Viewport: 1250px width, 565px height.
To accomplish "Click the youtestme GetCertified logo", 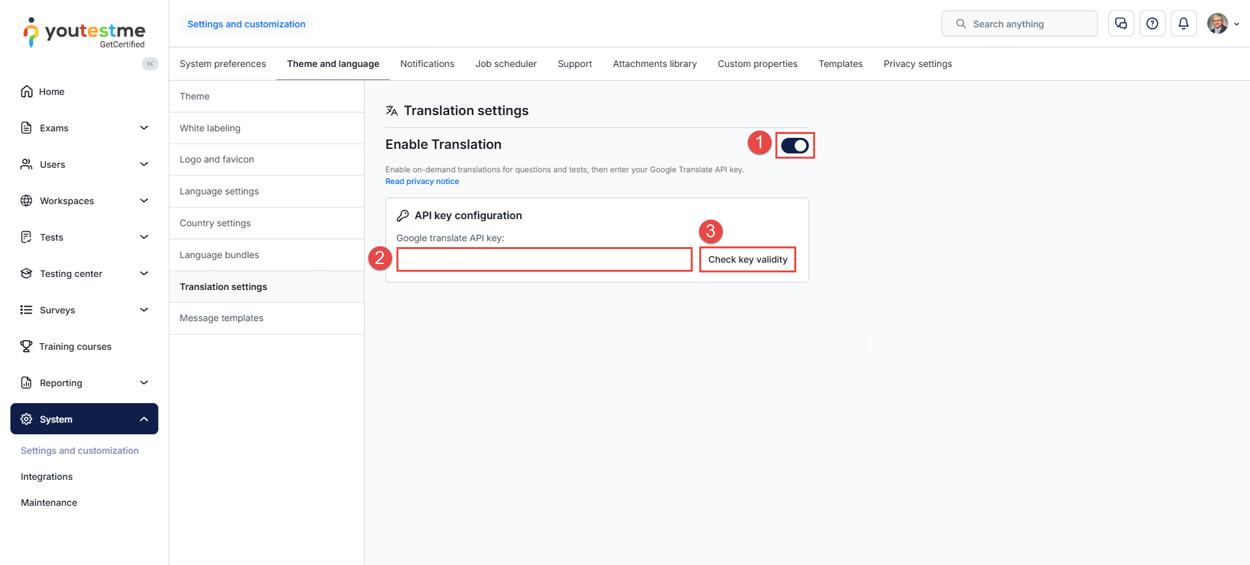I will (84, 33).
